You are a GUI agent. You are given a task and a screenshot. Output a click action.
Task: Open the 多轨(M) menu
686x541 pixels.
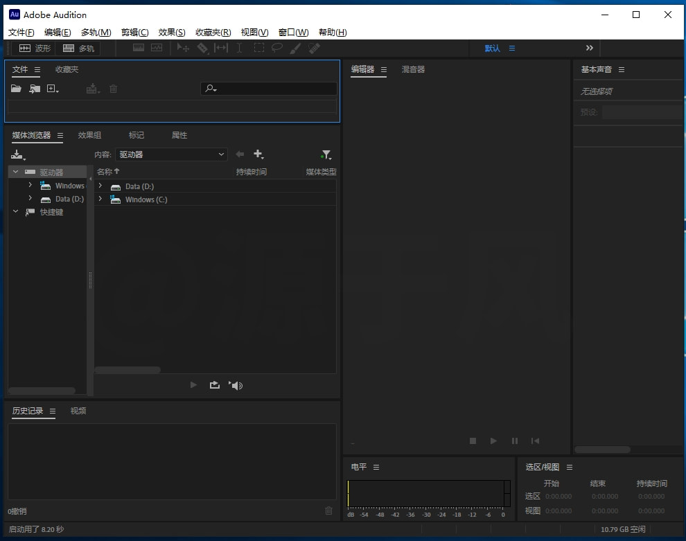[x=96, y=33]
